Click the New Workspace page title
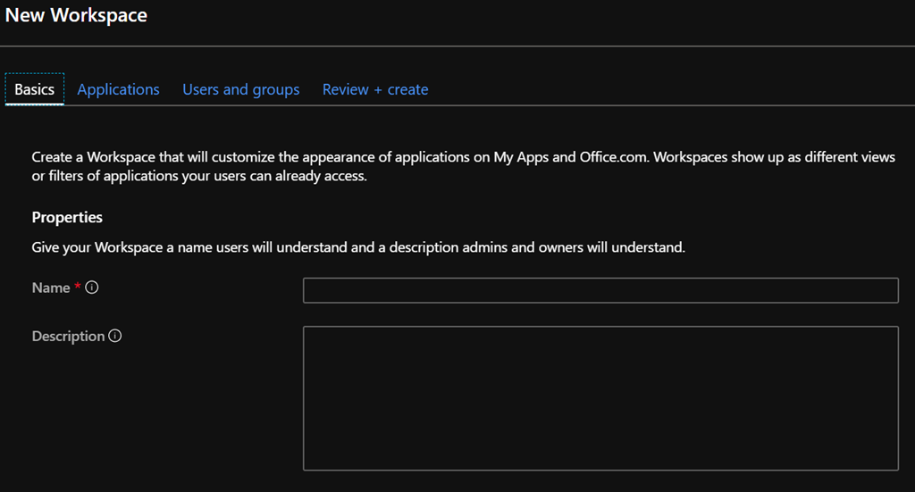 point(77,15)
